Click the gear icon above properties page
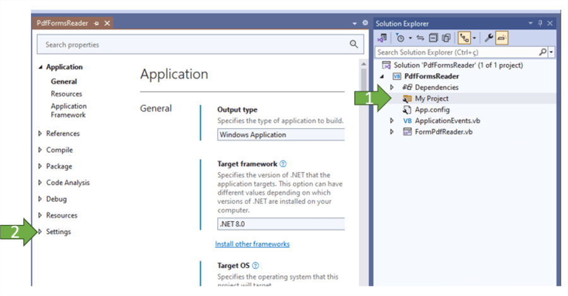Viewport: 568px width, 296px height. [x=365, y=23]
